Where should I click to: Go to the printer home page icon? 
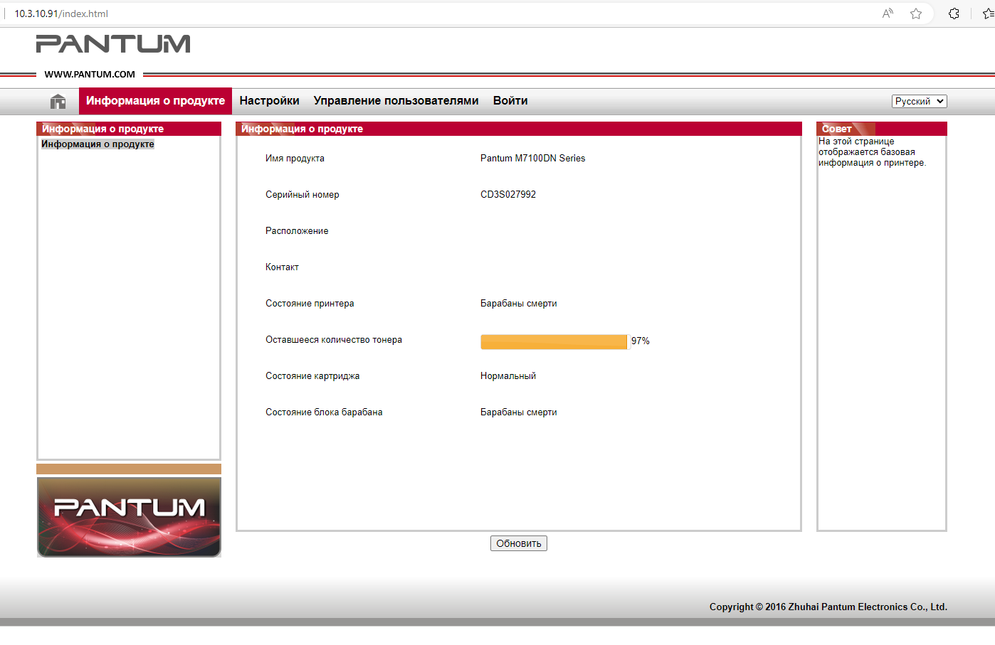click(x=58, y=102)
